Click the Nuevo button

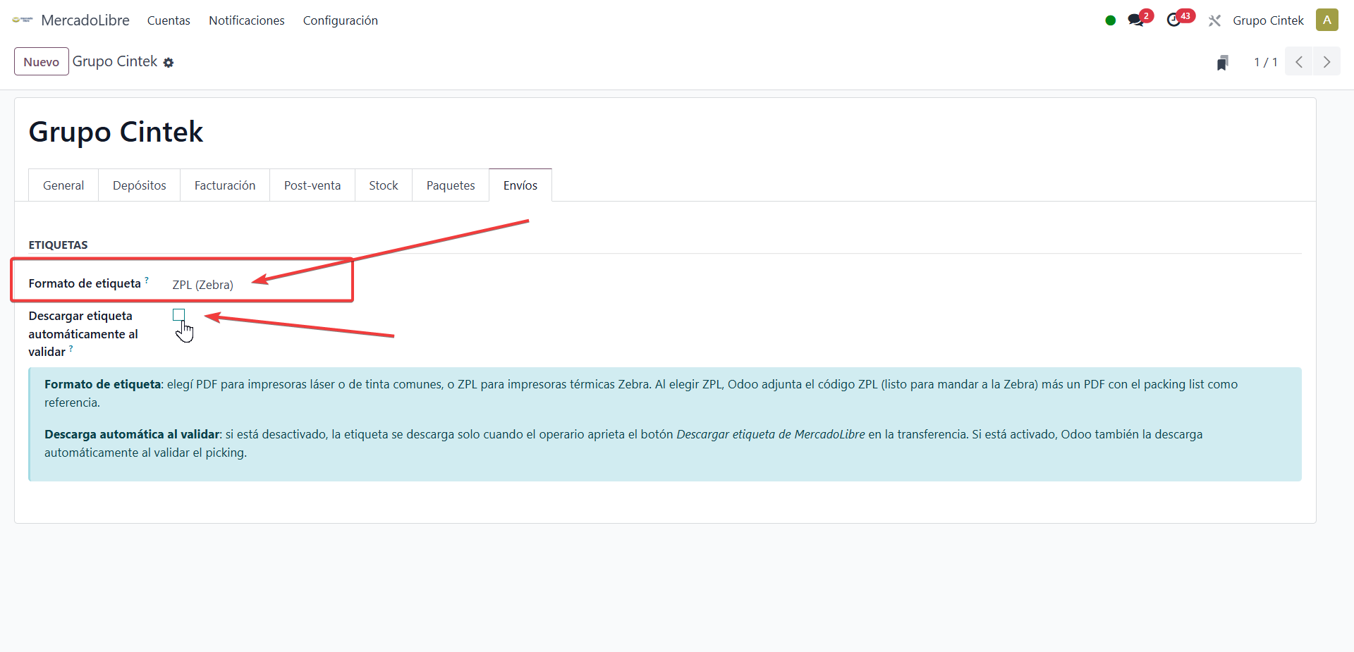tap(42, 62)
